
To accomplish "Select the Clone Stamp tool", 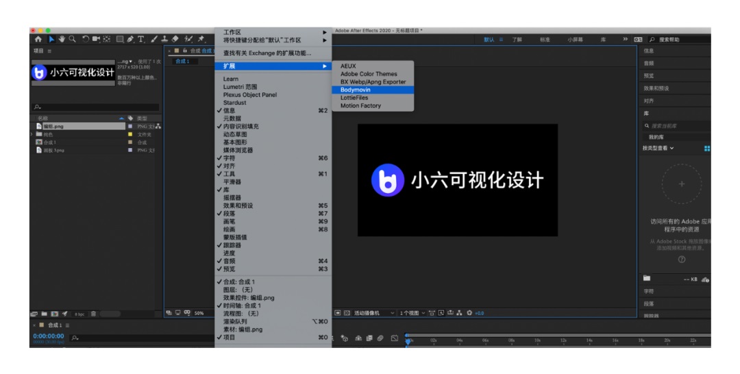I will pos(164,39).
